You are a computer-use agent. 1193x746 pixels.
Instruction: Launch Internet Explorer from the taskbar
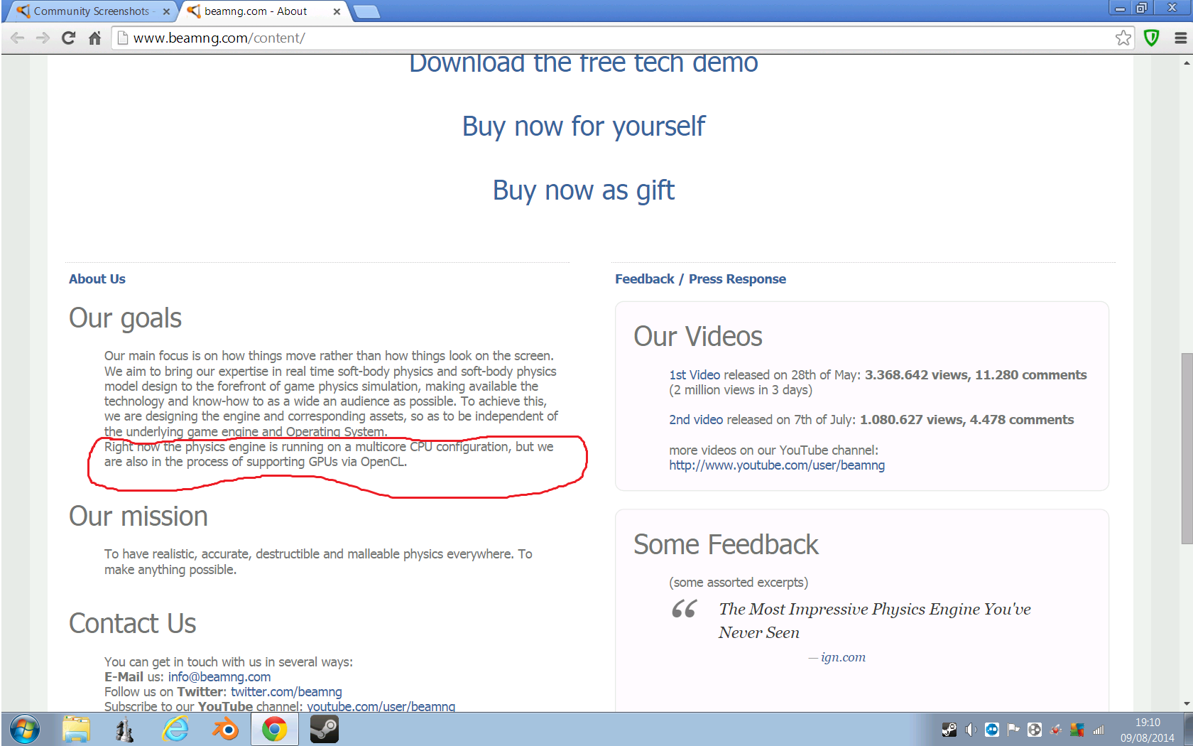[175, 730]
